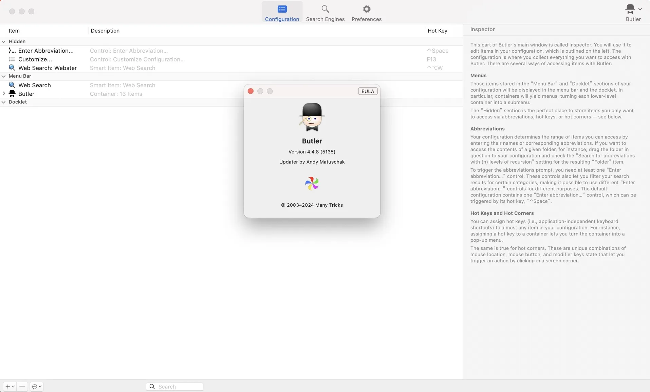Image resolution: width=650 pixels, height=392 pixels.
Task: Select the Enter Abbreviation... item
Action: tap(46, 51)
